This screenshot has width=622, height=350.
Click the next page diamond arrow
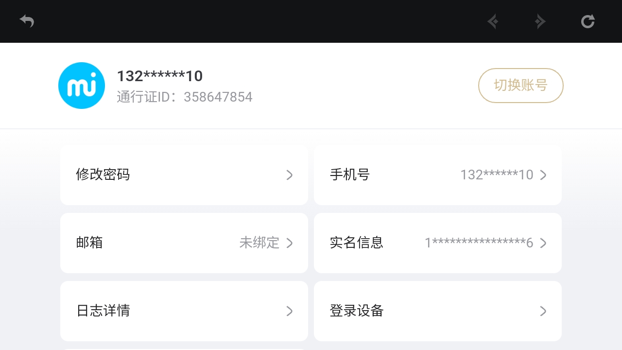pos(539,21)
